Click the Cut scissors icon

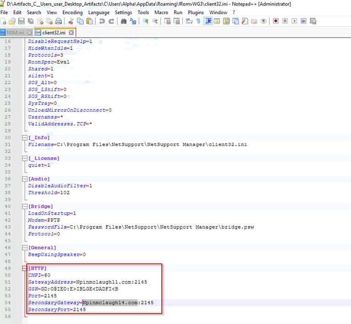[71, 22]
